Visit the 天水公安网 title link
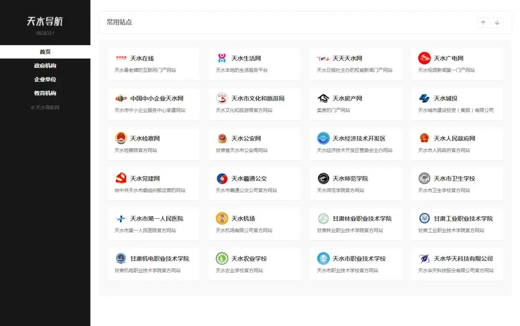 coord(246,138)
